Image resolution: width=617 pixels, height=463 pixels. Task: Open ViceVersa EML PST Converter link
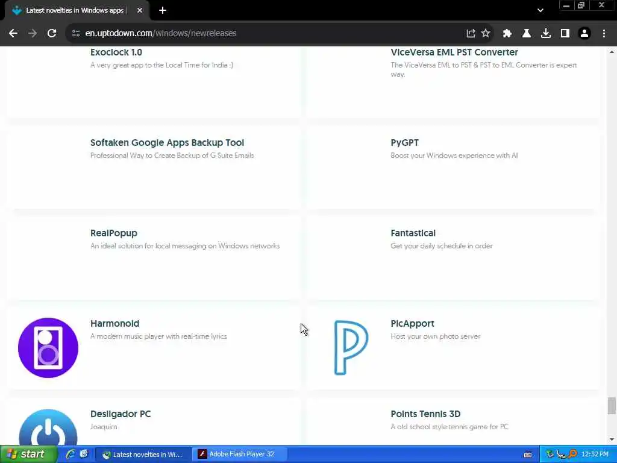pos(454,52)
